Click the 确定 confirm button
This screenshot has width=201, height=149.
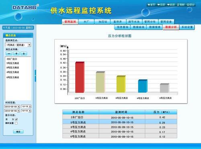(x=18, y=132)
